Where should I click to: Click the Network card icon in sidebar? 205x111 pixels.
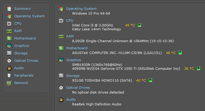tap(9, 83)
